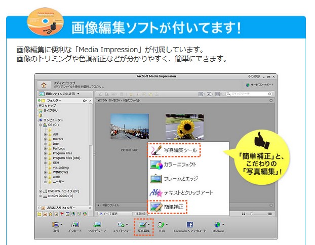This screenshot has height=245, width=315.
Task: Expand the Intel folder
Action: 45,144
